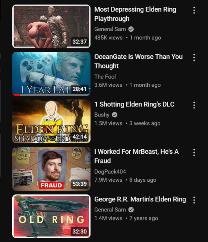Open OceanGate Is Worse Than You Thought title
The width and height of the screenshot is (208, 242).
point(138,61)
